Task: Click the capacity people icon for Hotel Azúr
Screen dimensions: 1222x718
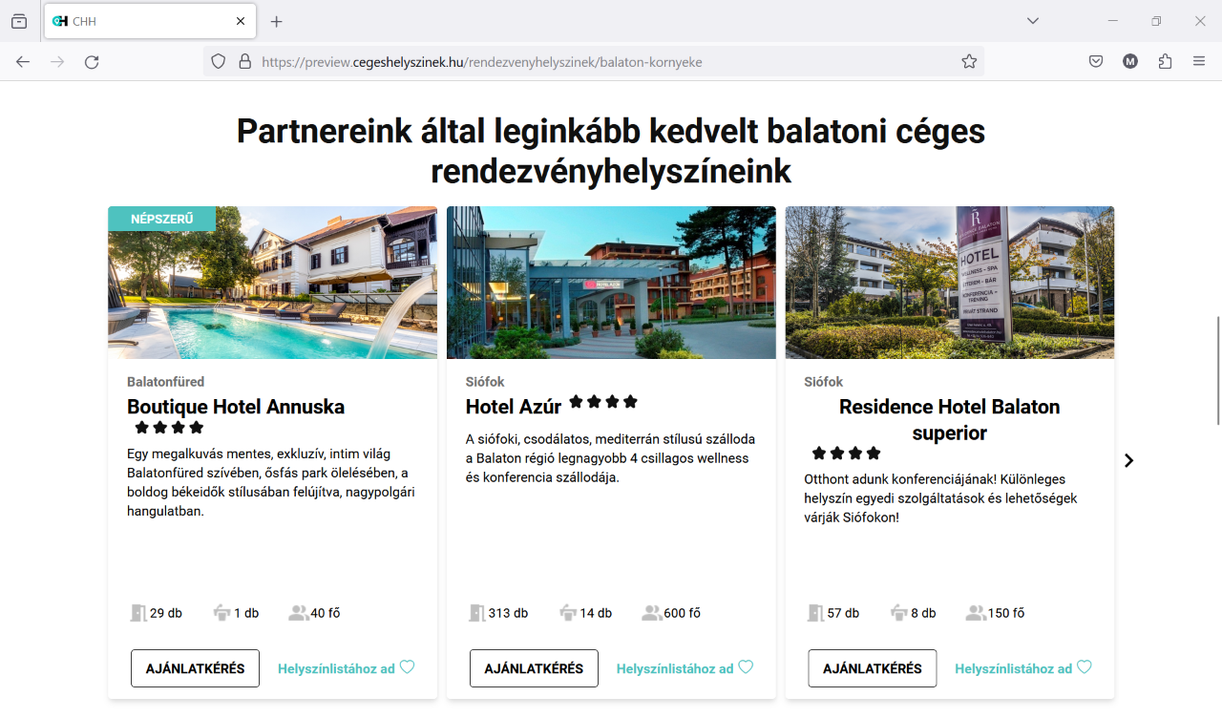Action: coord(652,613)
